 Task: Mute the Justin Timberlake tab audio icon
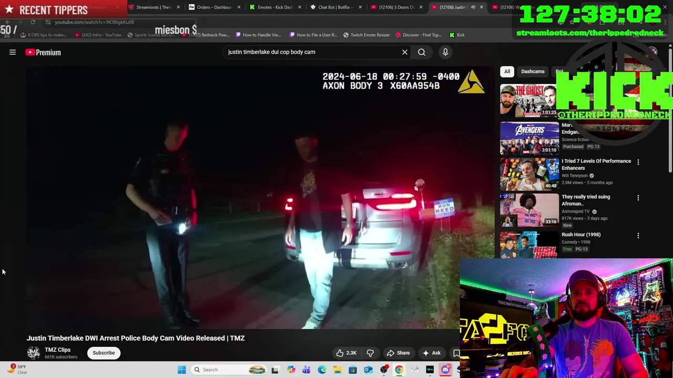pos(473,7)
